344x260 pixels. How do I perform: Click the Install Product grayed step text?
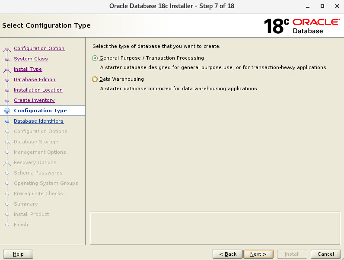32,214
